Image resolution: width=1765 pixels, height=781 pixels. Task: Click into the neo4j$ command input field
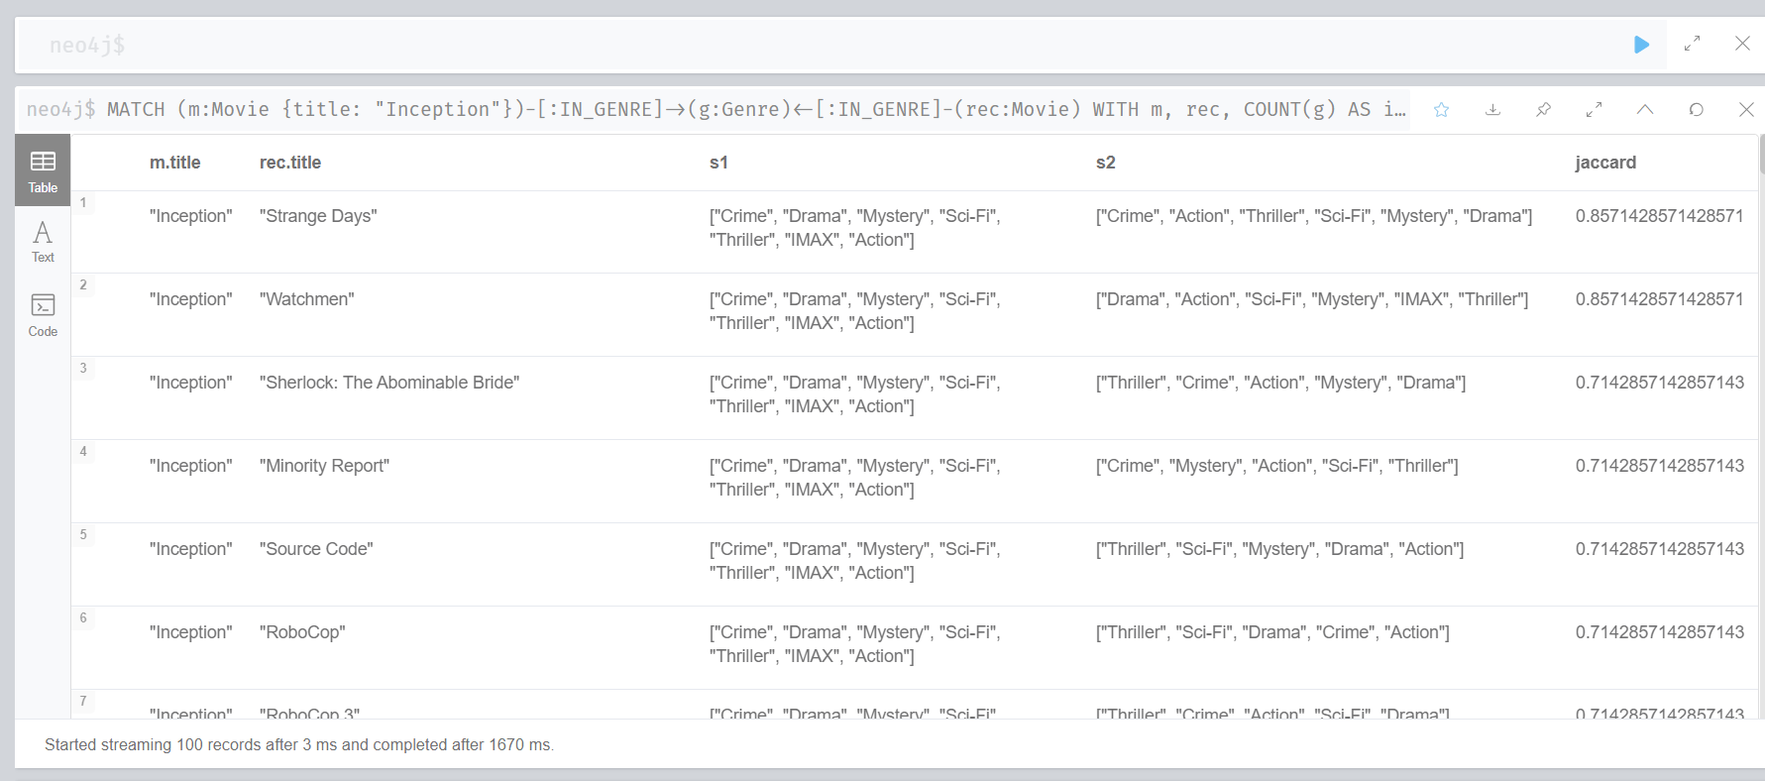tap(823, 45)
